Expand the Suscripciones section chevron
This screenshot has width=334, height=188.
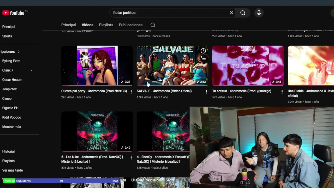point(19,51)
